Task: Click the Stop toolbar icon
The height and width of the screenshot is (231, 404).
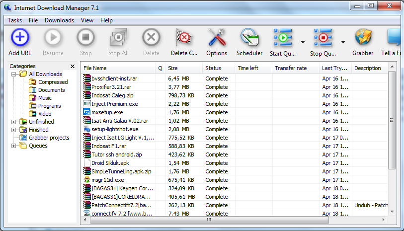Action: click(85, 38)
